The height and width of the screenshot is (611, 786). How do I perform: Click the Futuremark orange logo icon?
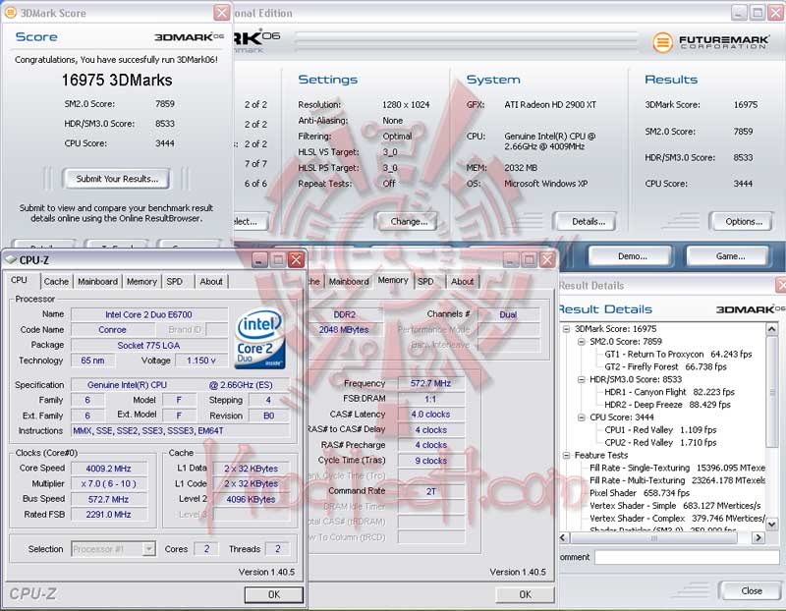click(662, 42)
